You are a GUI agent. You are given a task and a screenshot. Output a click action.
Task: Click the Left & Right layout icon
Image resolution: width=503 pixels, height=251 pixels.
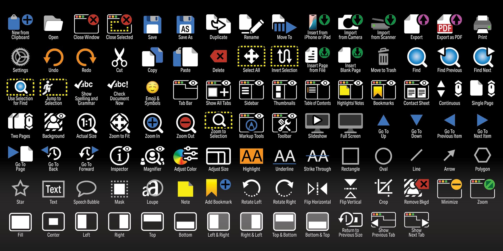click(218, 222)
